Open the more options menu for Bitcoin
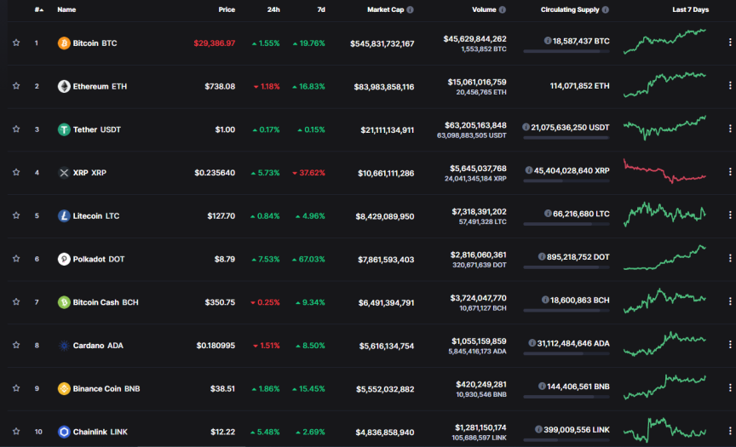736x447 pixels. coord(730,43)
